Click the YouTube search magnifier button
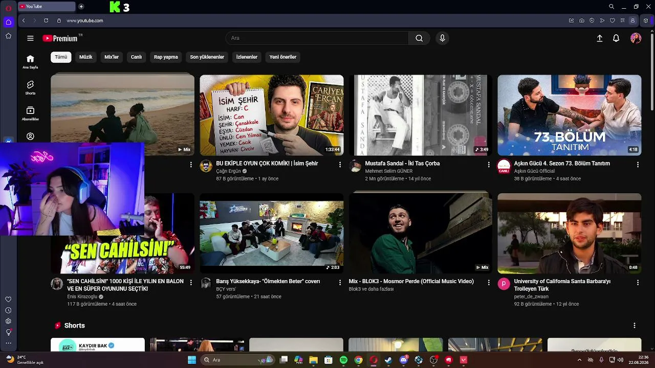This screenshot has height=368, width=655. pos(419,38)
